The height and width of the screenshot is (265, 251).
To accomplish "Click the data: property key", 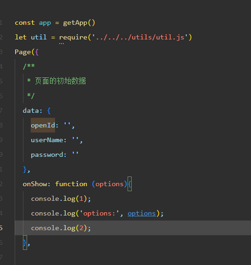I will click(32, 110).
